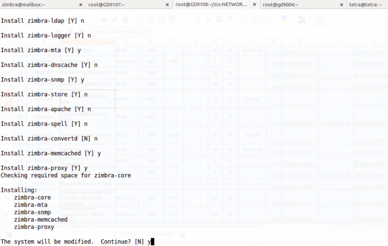Screen dimensions: 388x246
Task: Click the 'Install zimbra-mta [Y] y' line
Action: [x=41, y=51]
